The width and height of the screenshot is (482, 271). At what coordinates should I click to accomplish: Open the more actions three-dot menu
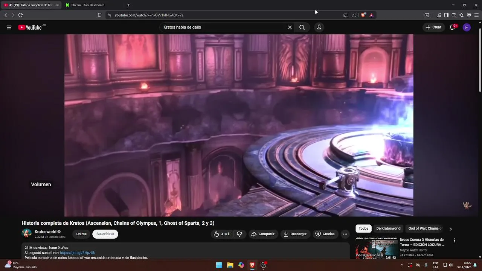345,234
